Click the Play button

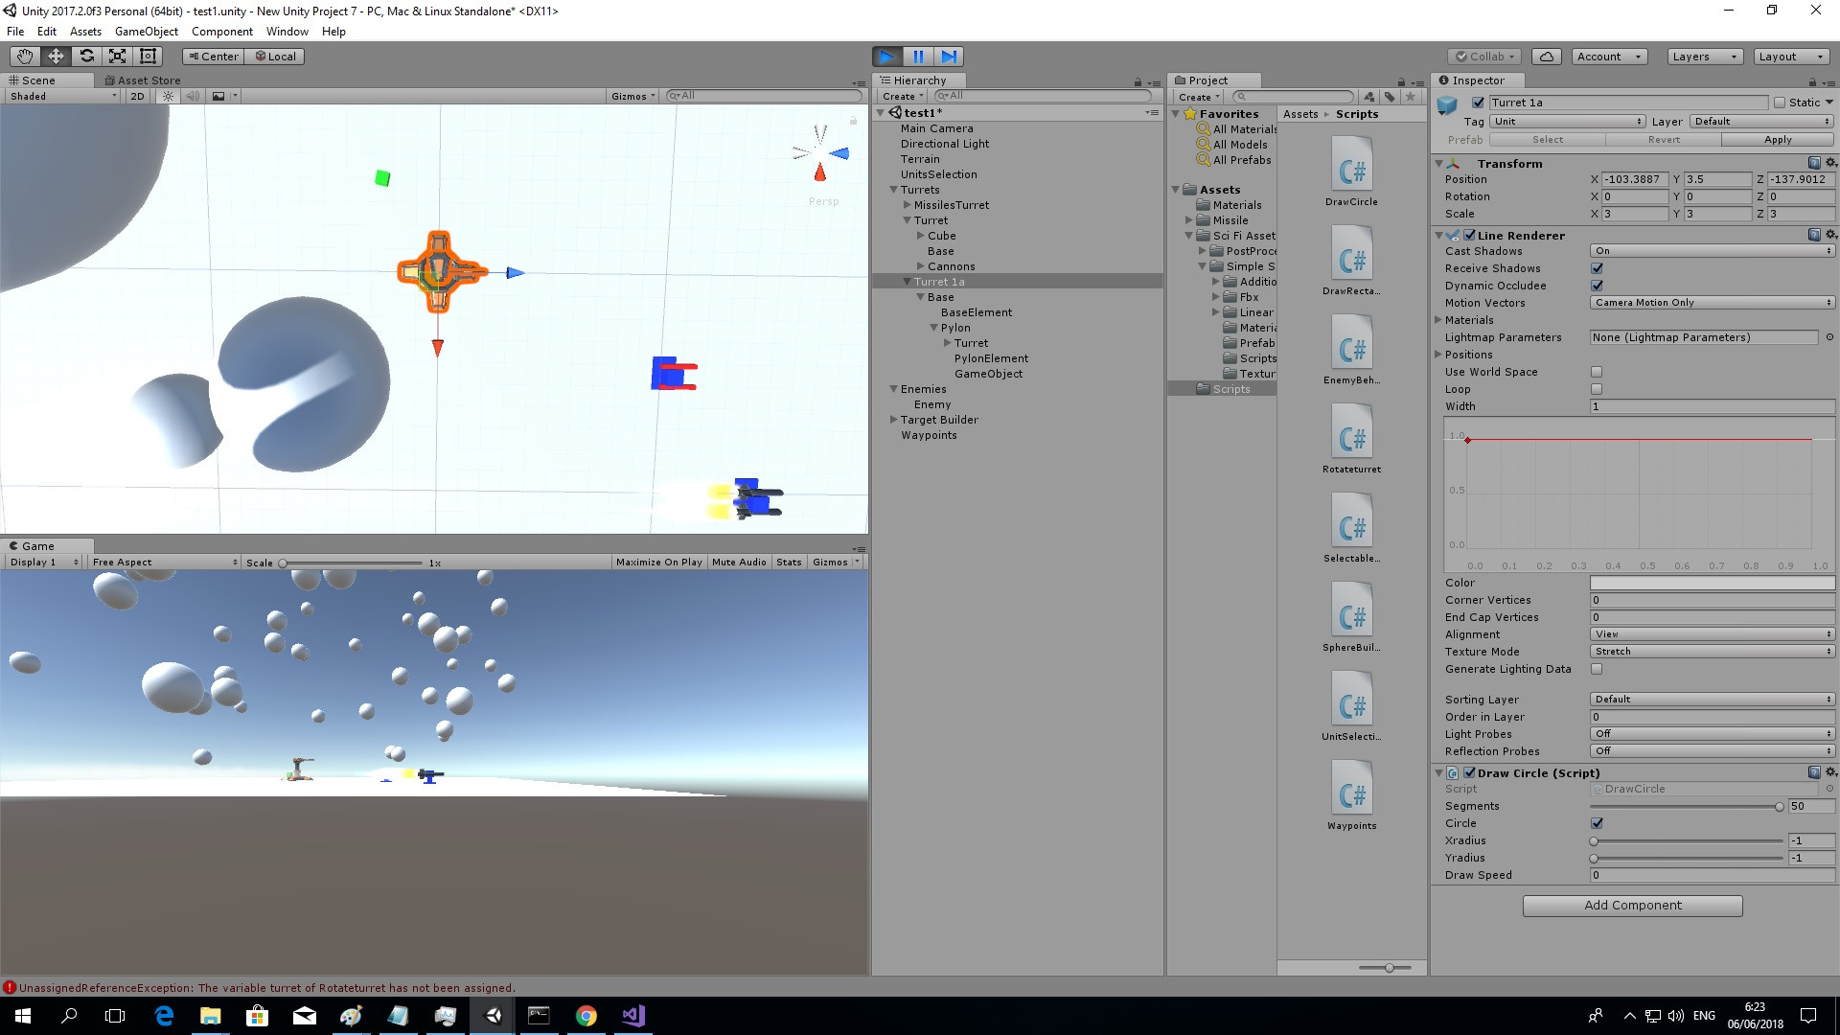point(887,57)
